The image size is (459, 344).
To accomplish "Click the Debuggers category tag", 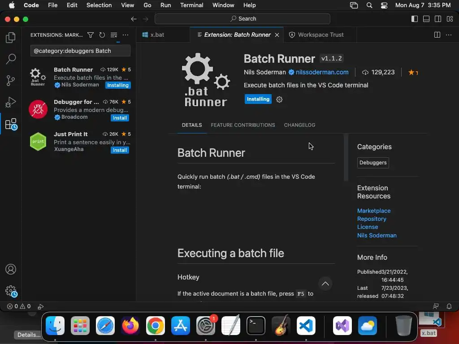I will [x=373, y=163].
